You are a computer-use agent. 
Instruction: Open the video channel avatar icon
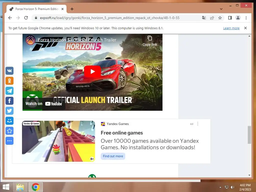30,40
